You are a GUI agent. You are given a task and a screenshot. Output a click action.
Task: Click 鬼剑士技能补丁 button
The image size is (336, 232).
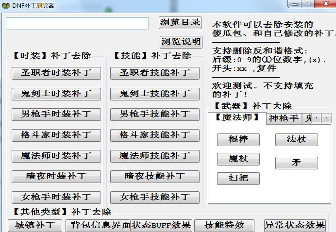coord(155,94)
